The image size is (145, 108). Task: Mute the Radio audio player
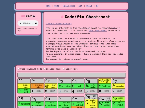click(x=36, y=23)
